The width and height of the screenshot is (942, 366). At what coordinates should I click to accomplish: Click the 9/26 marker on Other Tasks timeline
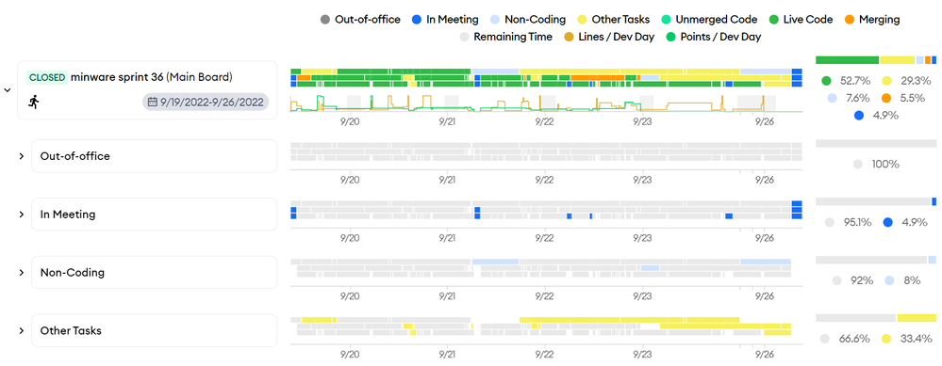pos(764,354)
